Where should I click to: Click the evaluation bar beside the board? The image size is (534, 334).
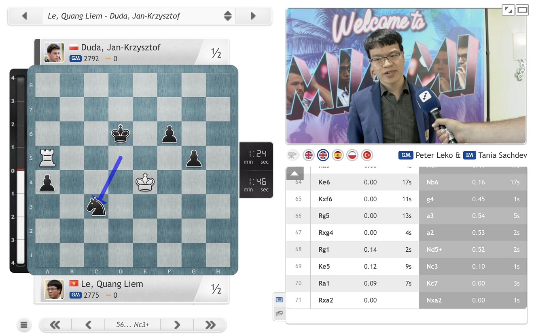[19, 170]
